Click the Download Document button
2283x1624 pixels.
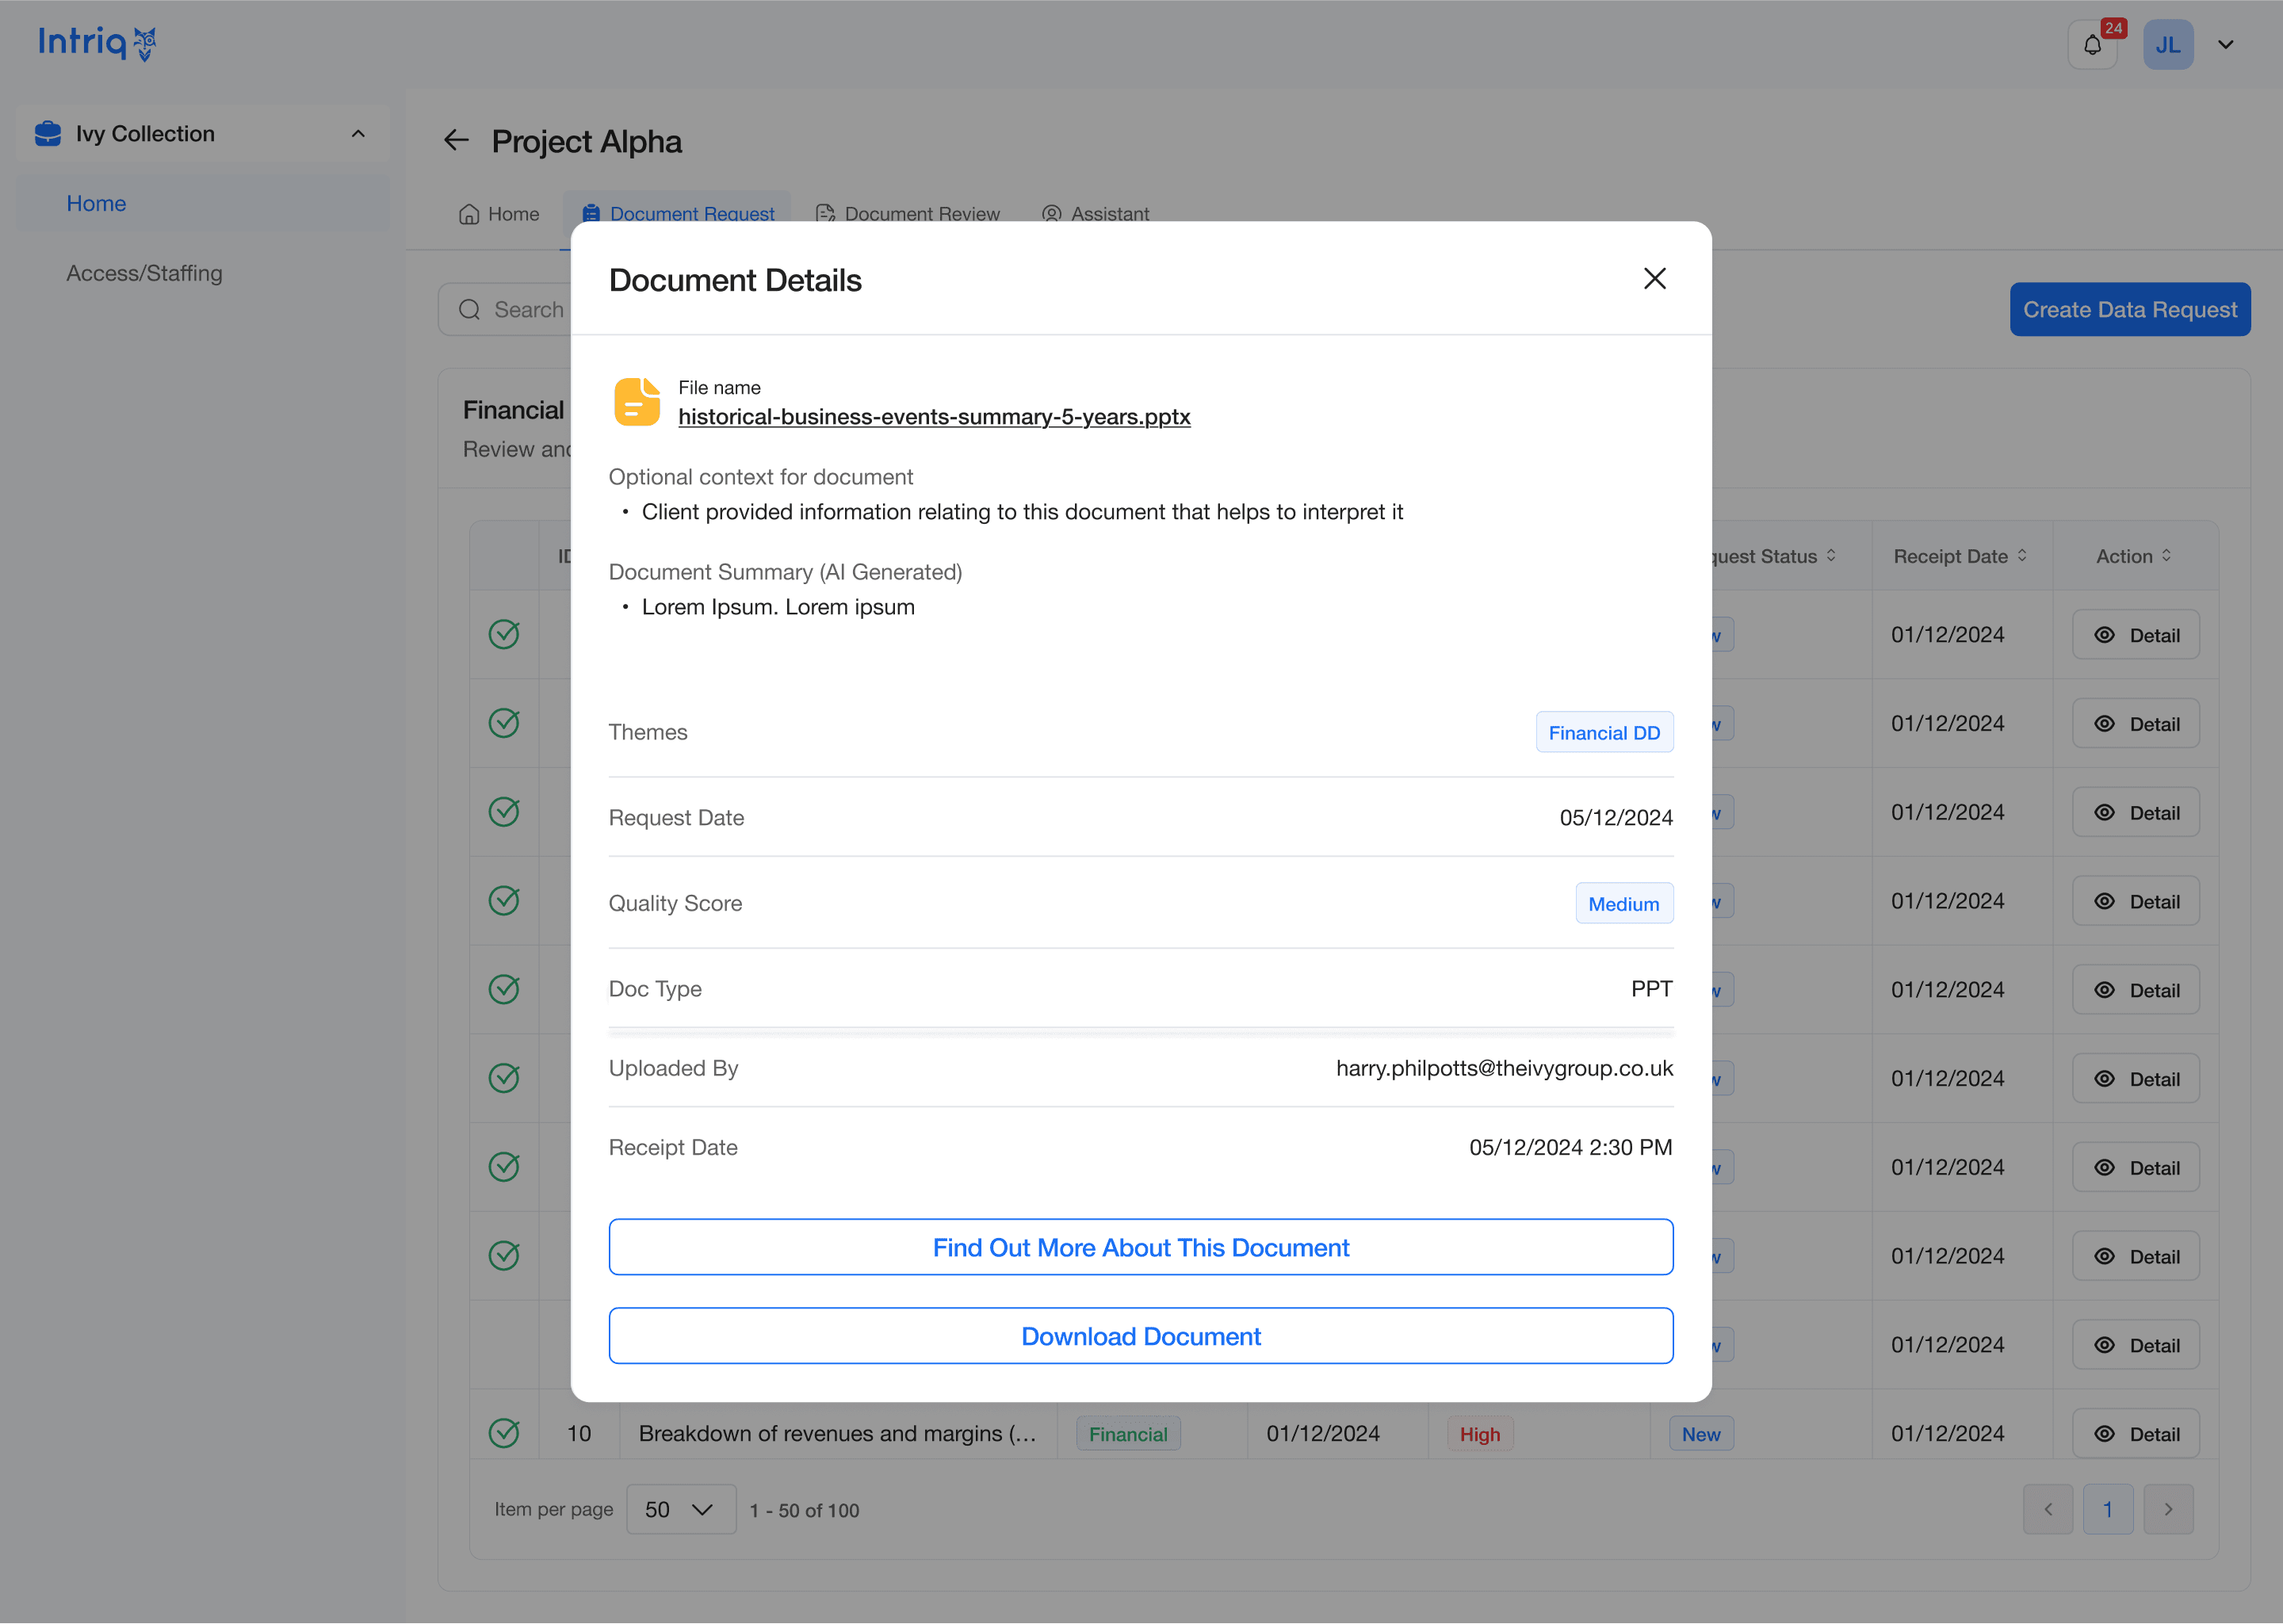pyautogui.click(x=1141, y=1336)
